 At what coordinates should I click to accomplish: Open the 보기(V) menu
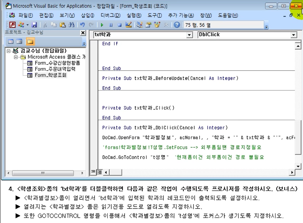67,15
